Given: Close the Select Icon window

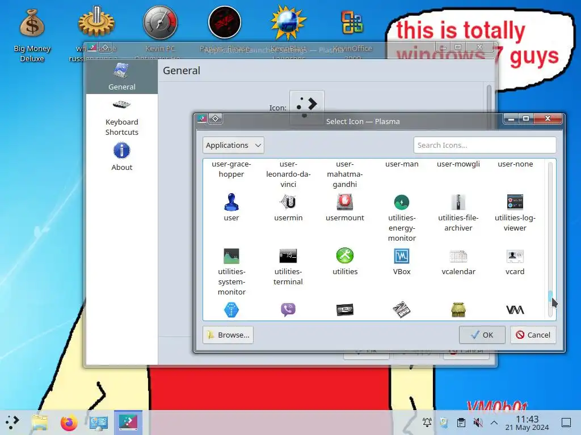Looking at the screenshot, I should pos(548,119).
